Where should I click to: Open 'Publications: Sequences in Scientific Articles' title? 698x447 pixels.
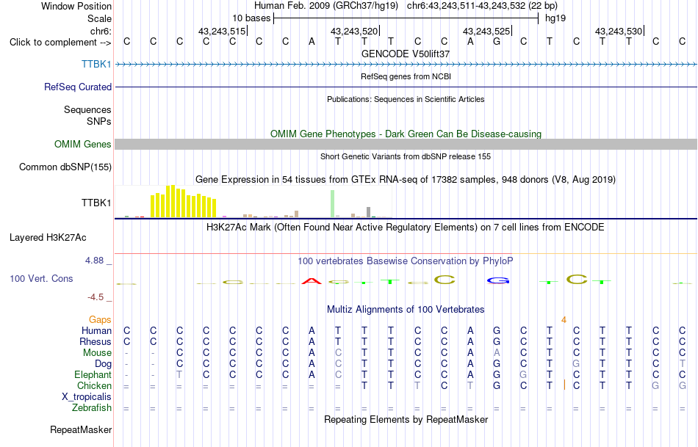coord(406,99)
